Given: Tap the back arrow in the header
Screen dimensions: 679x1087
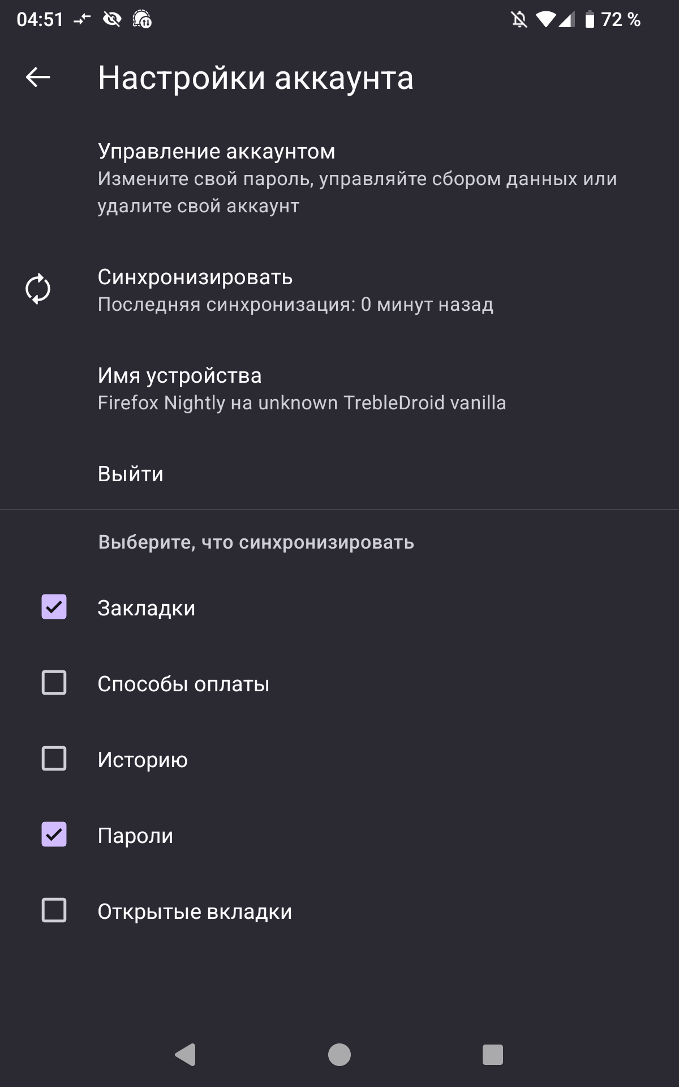Looking at the screenshot, I should pyautogui.click(x=38, y=77).
